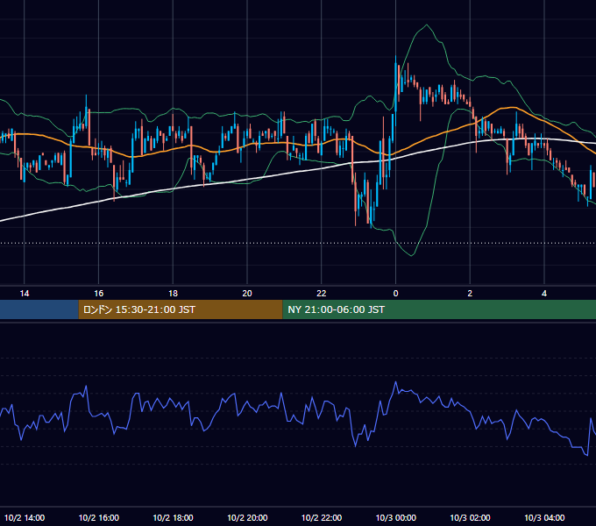Click the upper Bollinger band peak after midnight
Image resolution: width=596 pixels, height=526 pixels.
pos(427,25)
